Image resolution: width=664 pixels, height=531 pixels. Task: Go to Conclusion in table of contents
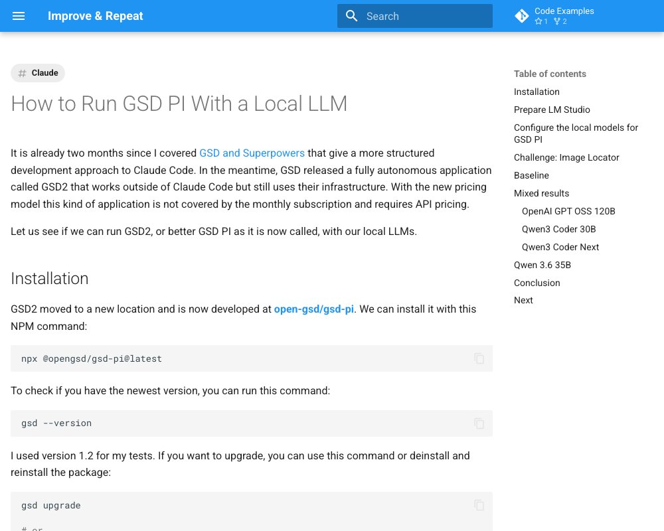coord(537,283)
